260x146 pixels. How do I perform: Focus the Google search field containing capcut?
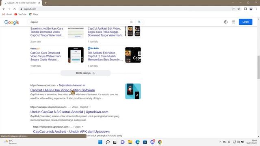pyautogui.click(x=79, y=22)
